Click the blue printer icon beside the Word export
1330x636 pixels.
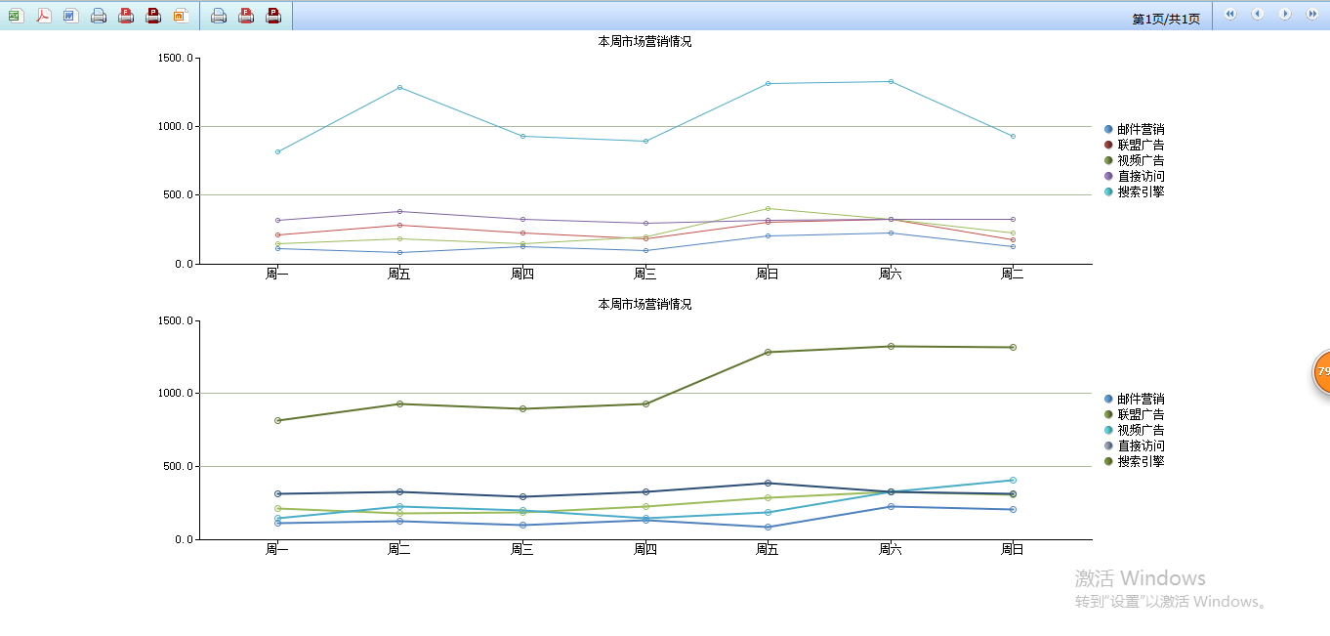[x=99, y=15]
